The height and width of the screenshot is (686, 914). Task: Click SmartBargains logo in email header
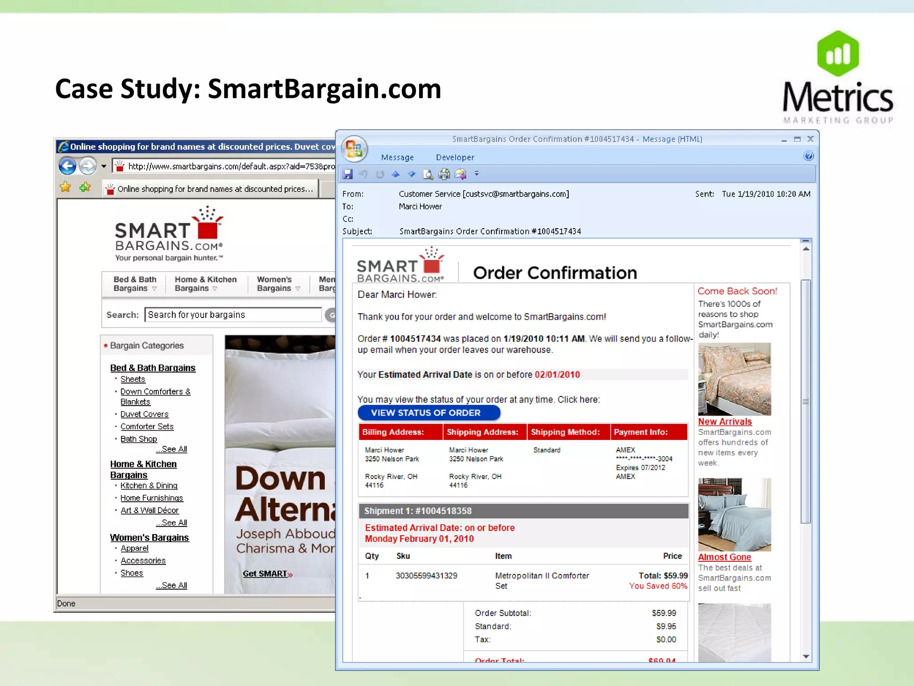point(401,265)
